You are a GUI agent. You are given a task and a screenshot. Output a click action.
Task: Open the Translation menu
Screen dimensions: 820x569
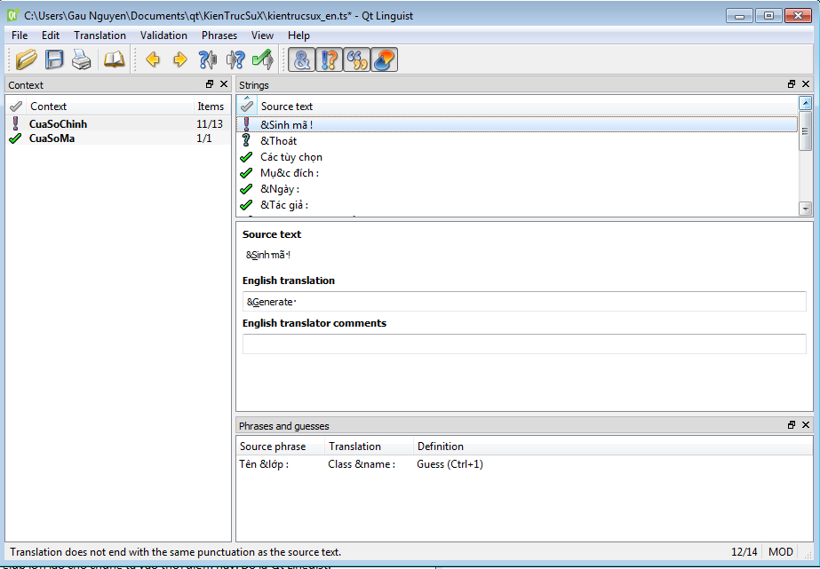click(100, 35)
